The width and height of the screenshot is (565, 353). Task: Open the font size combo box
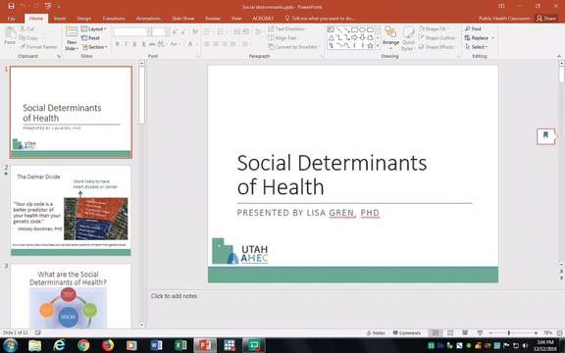[x=160, y=32]
